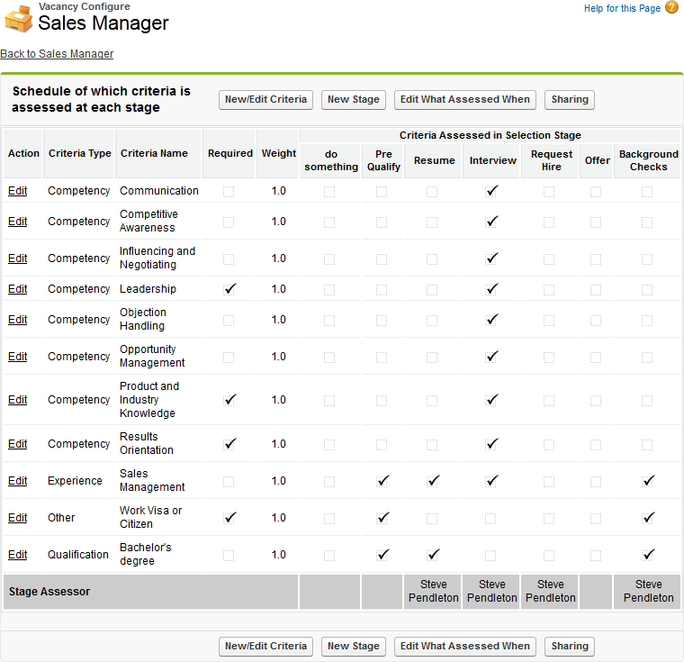
Task: Toggle Interview checkbox for Communication row
Action: (x=491, y=191)
